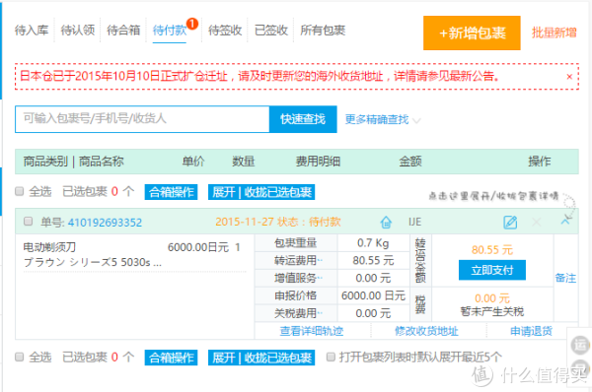Click the 立即支付 button
The height and width of the screenshot is (392, 592).
[x=492, y=270]
